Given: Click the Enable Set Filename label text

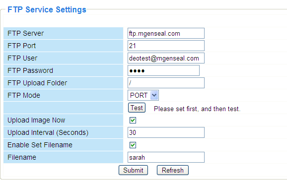Looking at the screenshot, I should 40,145.
